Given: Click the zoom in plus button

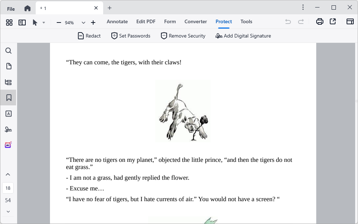Looking at the screenshot, I should (93, 23).
